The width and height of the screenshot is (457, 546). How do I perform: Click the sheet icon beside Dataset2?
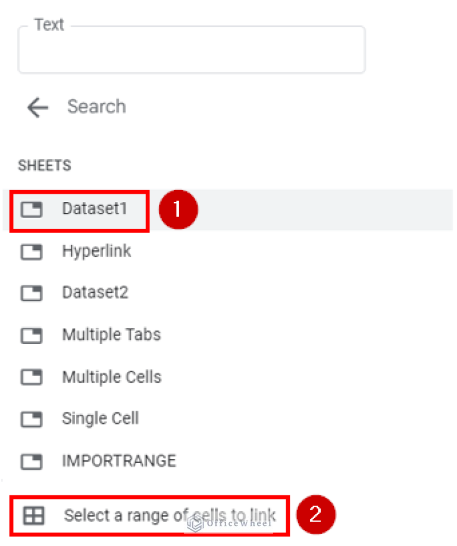click(x=31, y=293)
